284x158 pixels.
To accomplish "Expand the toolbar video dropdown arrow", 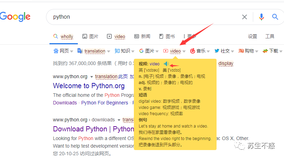I will [x=184, y=52].
